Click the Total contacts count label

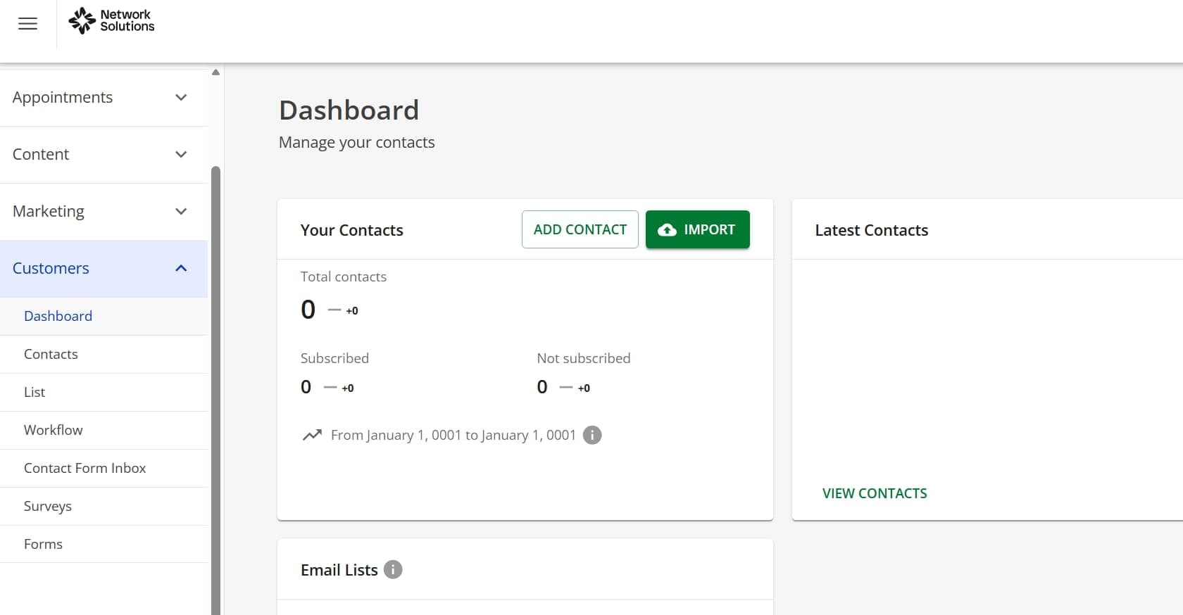pos(344,277)
